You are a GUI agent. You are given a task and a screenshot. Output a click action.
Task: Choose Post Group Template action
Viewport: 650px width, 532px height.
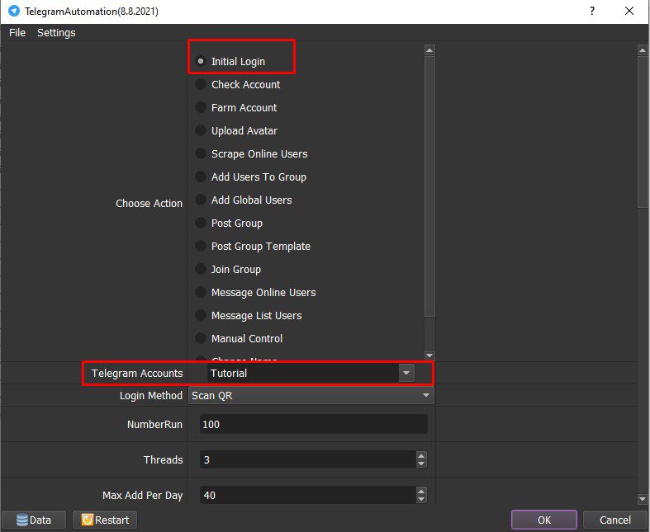(201, 247)
